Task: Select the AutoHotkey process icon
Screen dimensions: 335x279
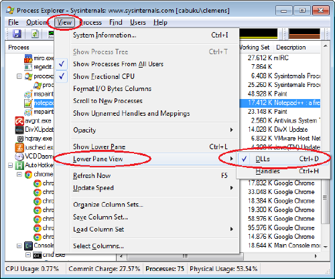Action: click(19, 165)
